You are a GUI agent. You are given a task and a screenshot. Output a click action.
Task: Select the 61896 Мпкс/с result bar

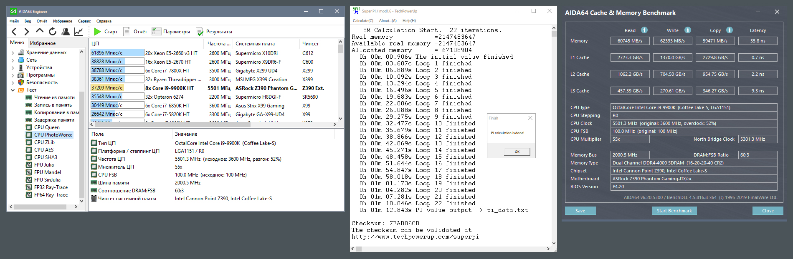point(117,53)
